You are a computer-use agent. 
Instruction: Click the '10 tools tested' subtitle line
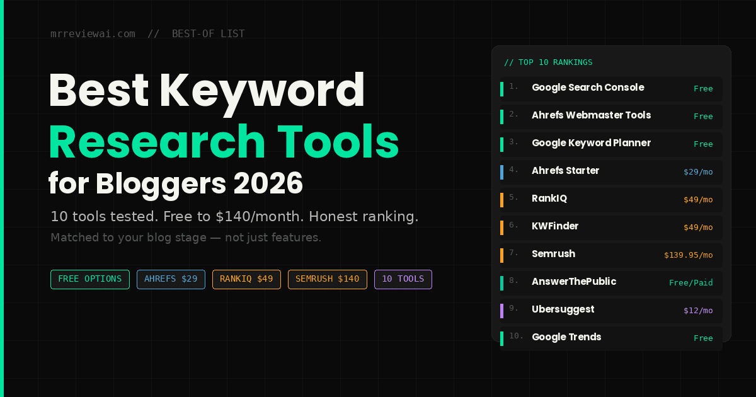tap(234, 216)
